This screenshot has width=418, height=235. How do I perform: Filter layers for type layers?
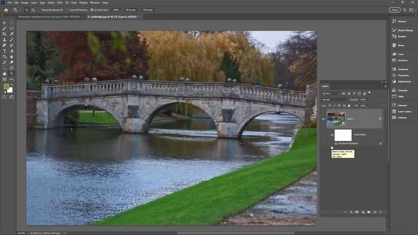[x=354, y=93]
